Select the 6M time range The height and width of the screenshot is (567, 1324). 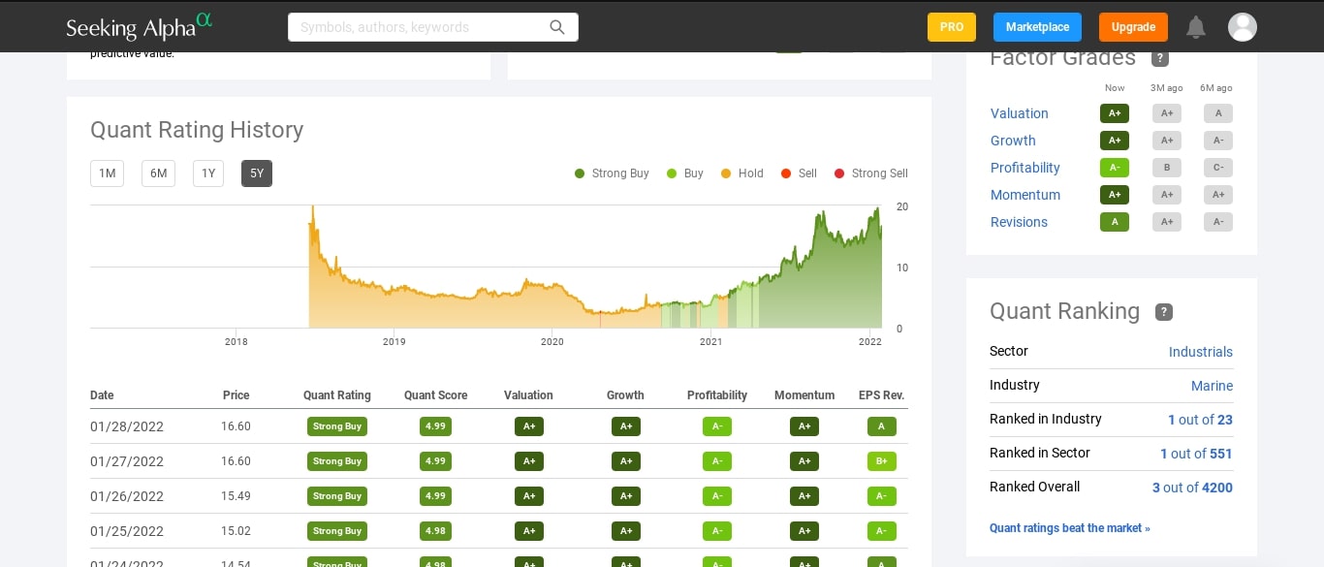coord(158,173)
